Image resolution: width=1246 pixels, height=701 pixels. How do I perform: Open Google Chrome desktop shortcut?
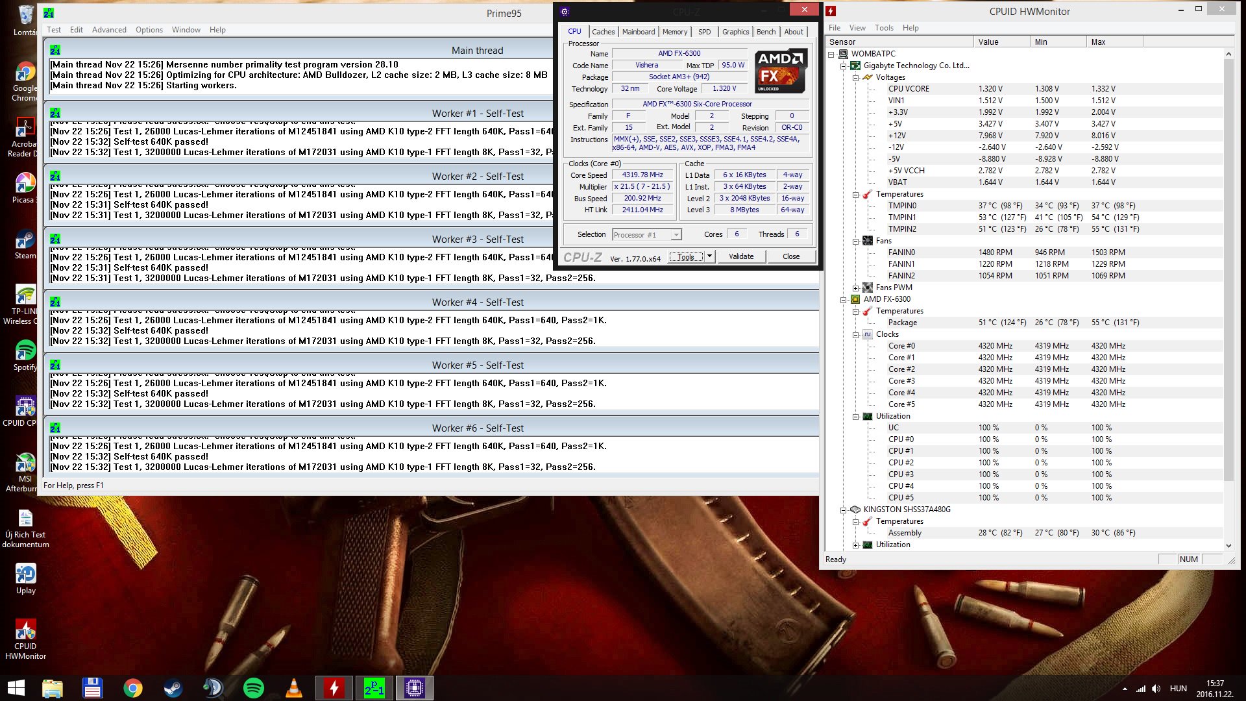(25, 81)
